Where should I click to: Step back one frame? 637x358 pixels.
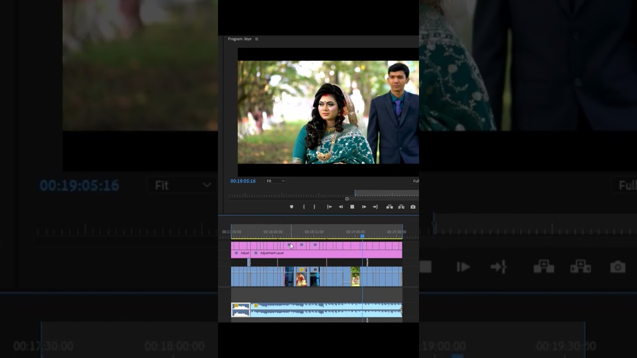[x=341, y=207]
